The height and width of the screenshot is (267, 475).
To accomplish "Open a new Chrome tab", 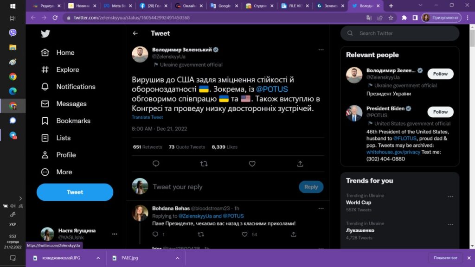I will [391, 6].
